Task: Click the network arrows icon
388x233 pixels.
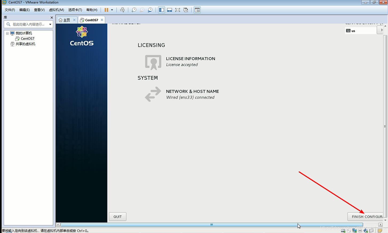Action: click(x=153, y=94)
